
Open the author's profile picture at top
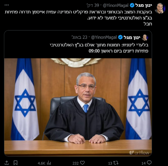click(160, 8)
